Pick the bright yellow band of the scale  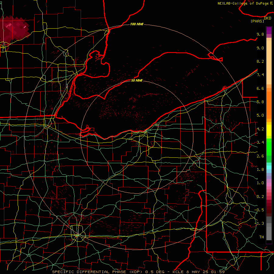(269, 130)
